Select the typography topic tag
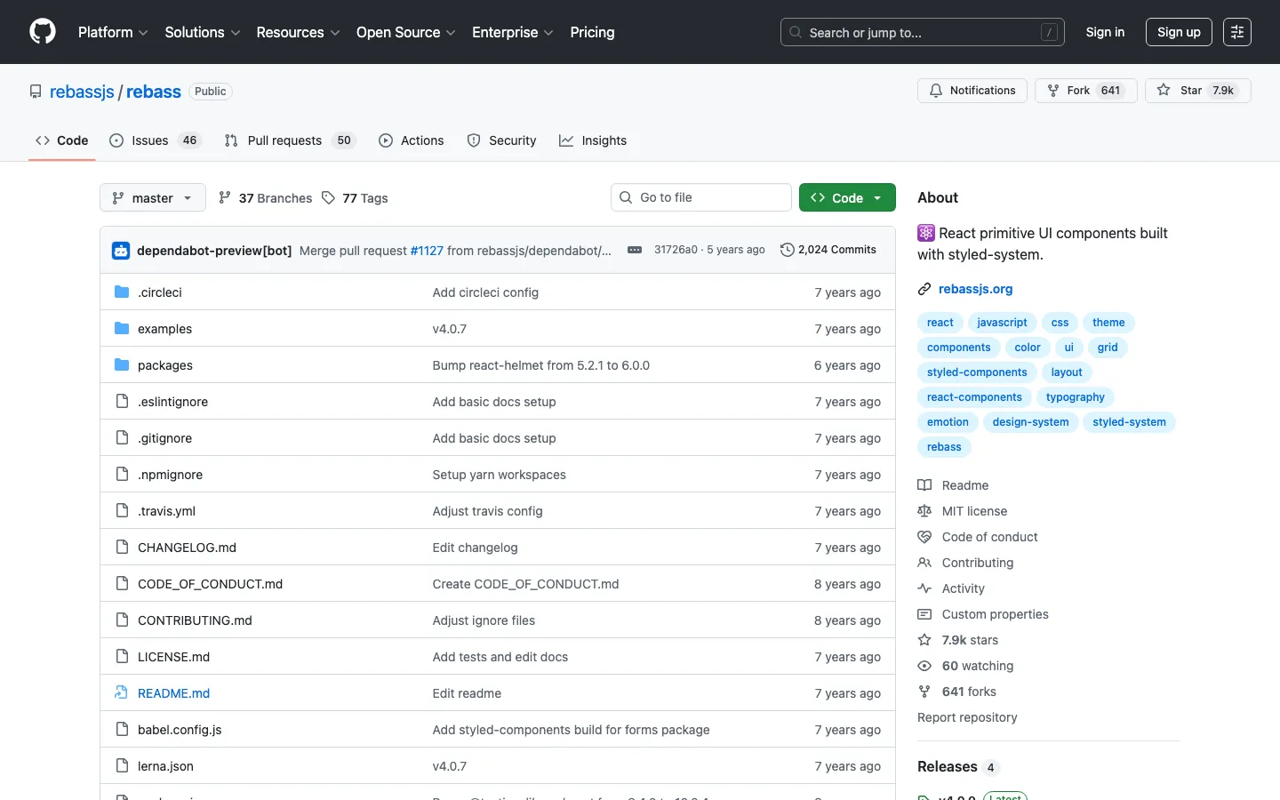Viewport: 1280px width, 800px height. [x=1075, y=397]
